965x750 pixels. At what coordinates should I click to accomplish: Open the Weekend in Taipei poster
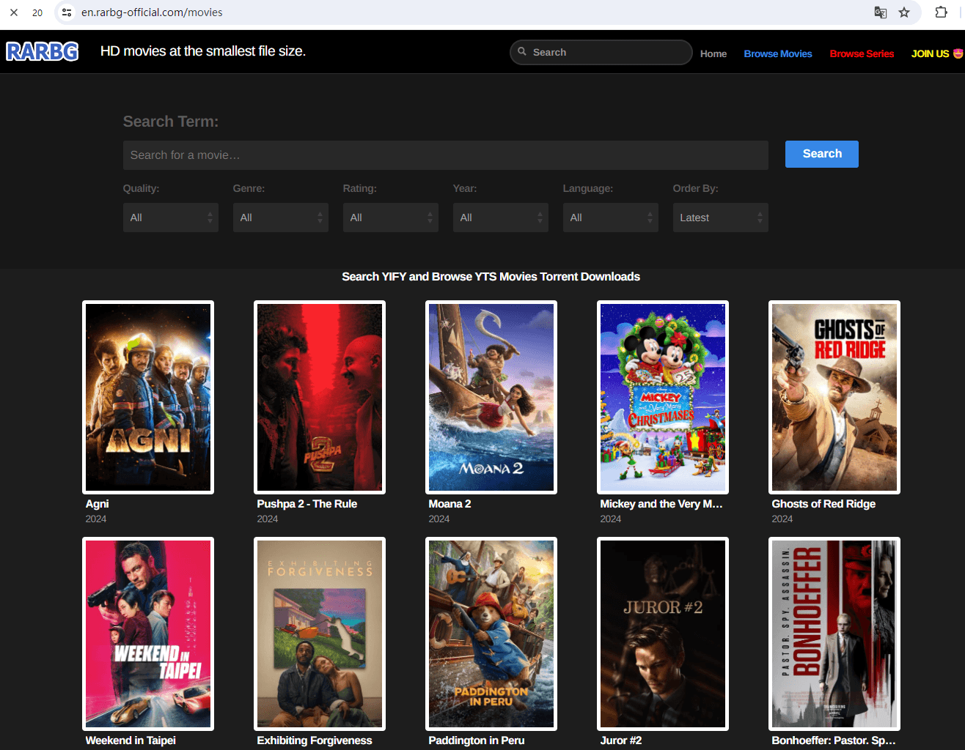pyautogui.click(x=148, y=634)
